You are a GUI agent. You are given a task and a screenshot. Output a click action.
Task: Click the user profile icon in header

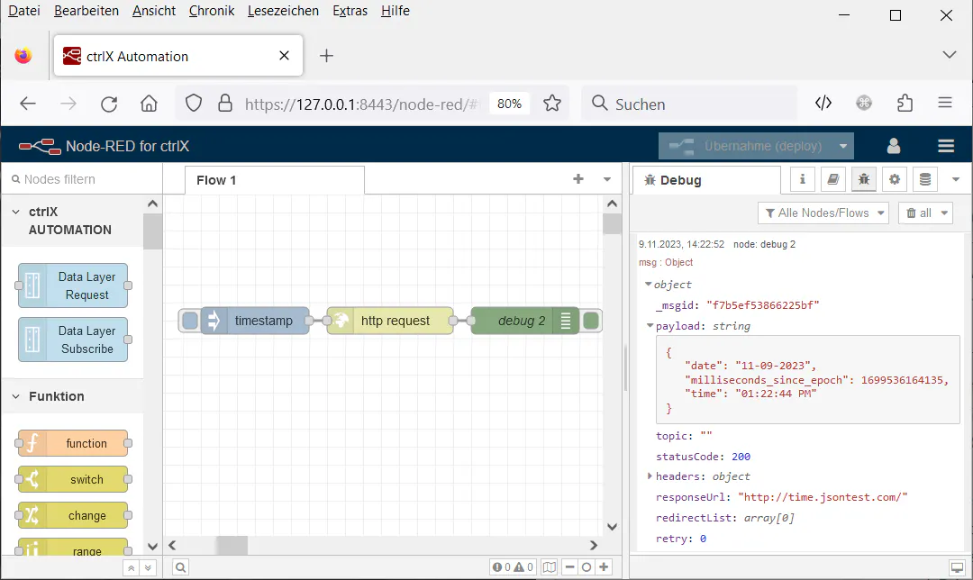point(894,146)
